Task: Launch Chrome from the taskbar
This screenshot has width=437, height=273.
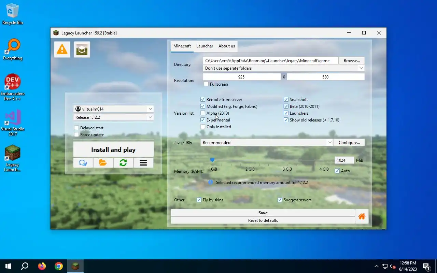Action: [x=59, y=266]
